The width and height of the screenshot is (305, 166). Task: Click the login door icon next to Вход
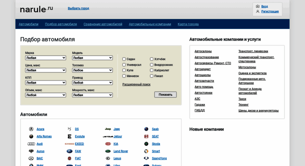(x=258, y=6)
